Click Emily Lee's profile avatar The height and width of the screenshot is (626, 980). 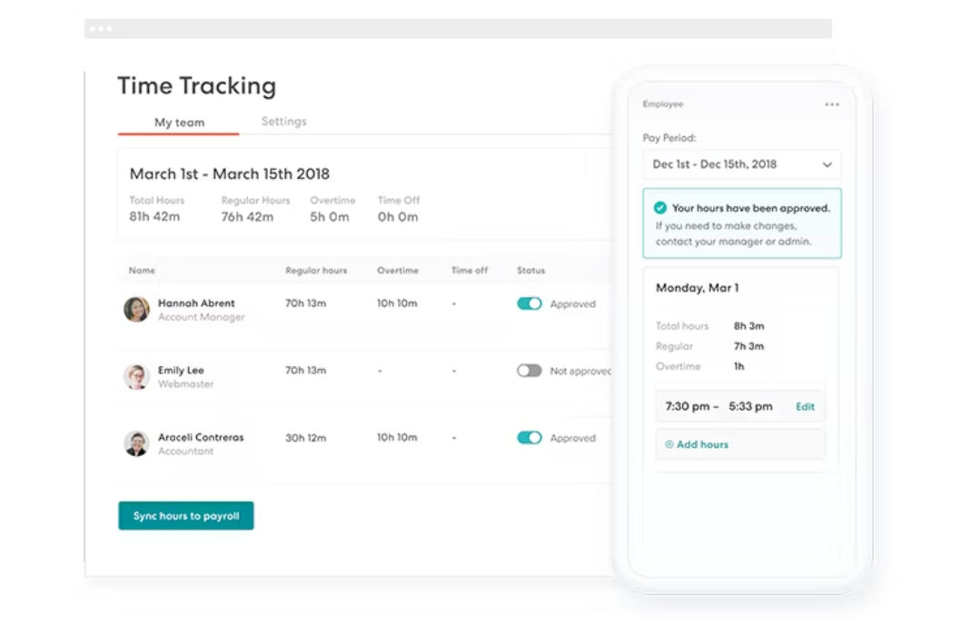[136, 377]
